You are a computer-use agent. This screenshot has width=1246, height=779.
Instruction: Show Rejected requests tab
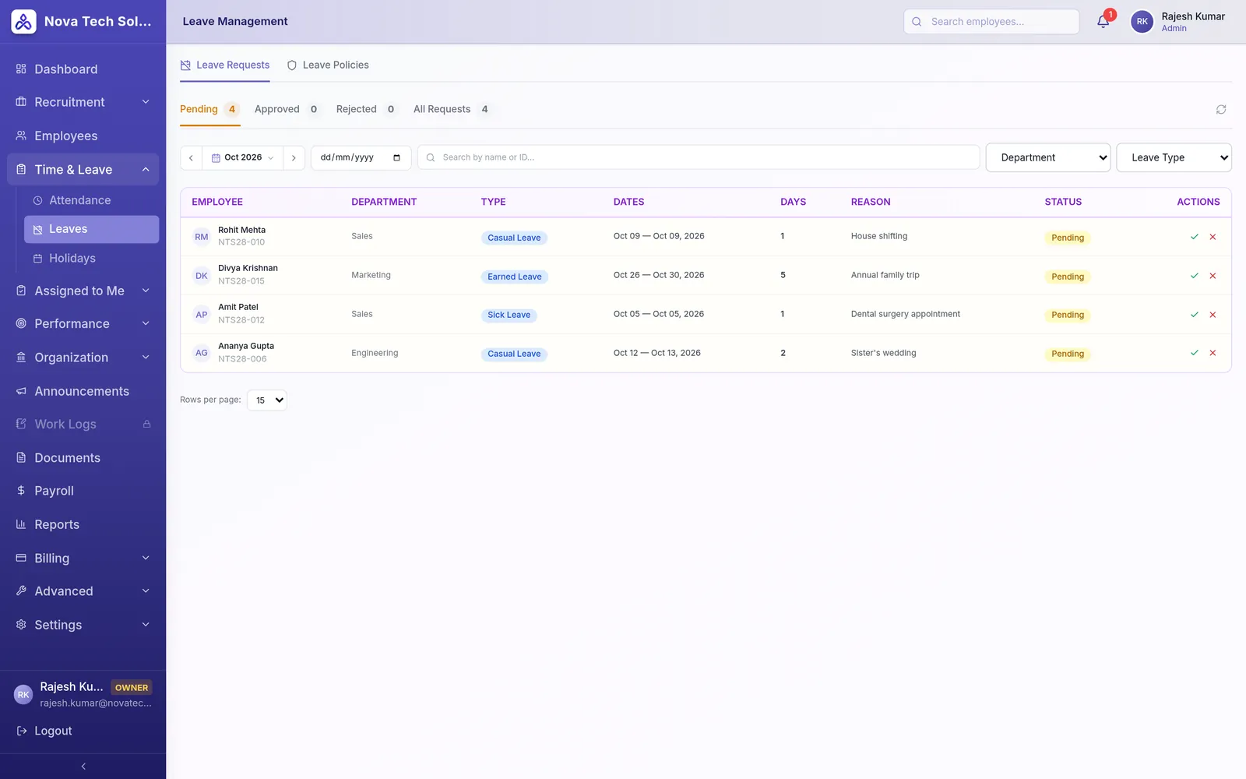click(366, 109)
